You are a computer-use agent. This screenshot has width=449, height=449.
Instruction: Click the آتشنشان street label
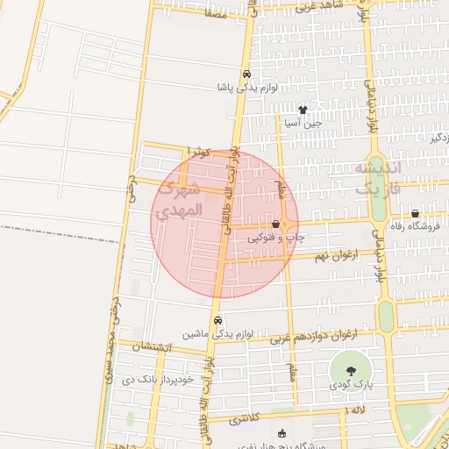(x=152, y=347)
